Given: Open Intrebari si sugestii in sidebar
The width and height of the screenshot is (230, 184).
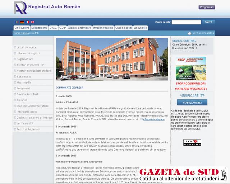Looking at the screenshot, I should (x=33, y=53).
